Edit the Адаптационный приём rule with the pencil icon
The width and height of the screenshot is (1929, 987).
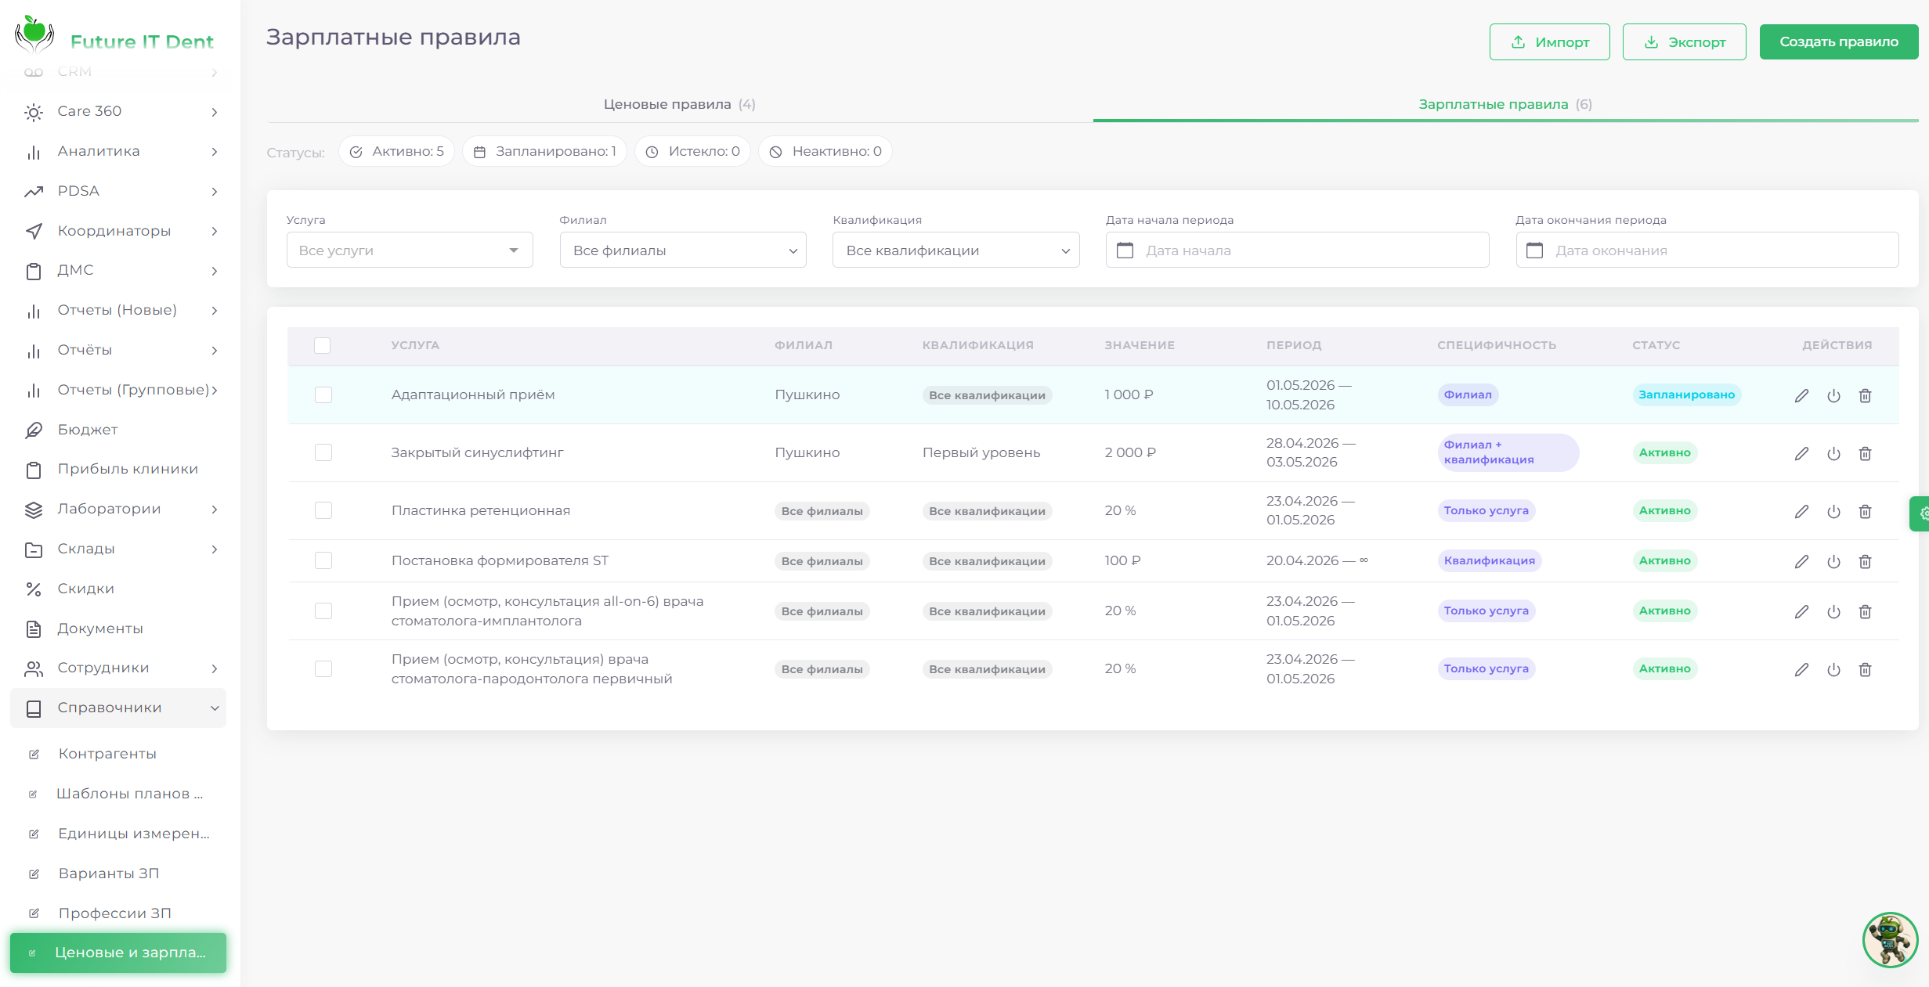pos(1801,395)
